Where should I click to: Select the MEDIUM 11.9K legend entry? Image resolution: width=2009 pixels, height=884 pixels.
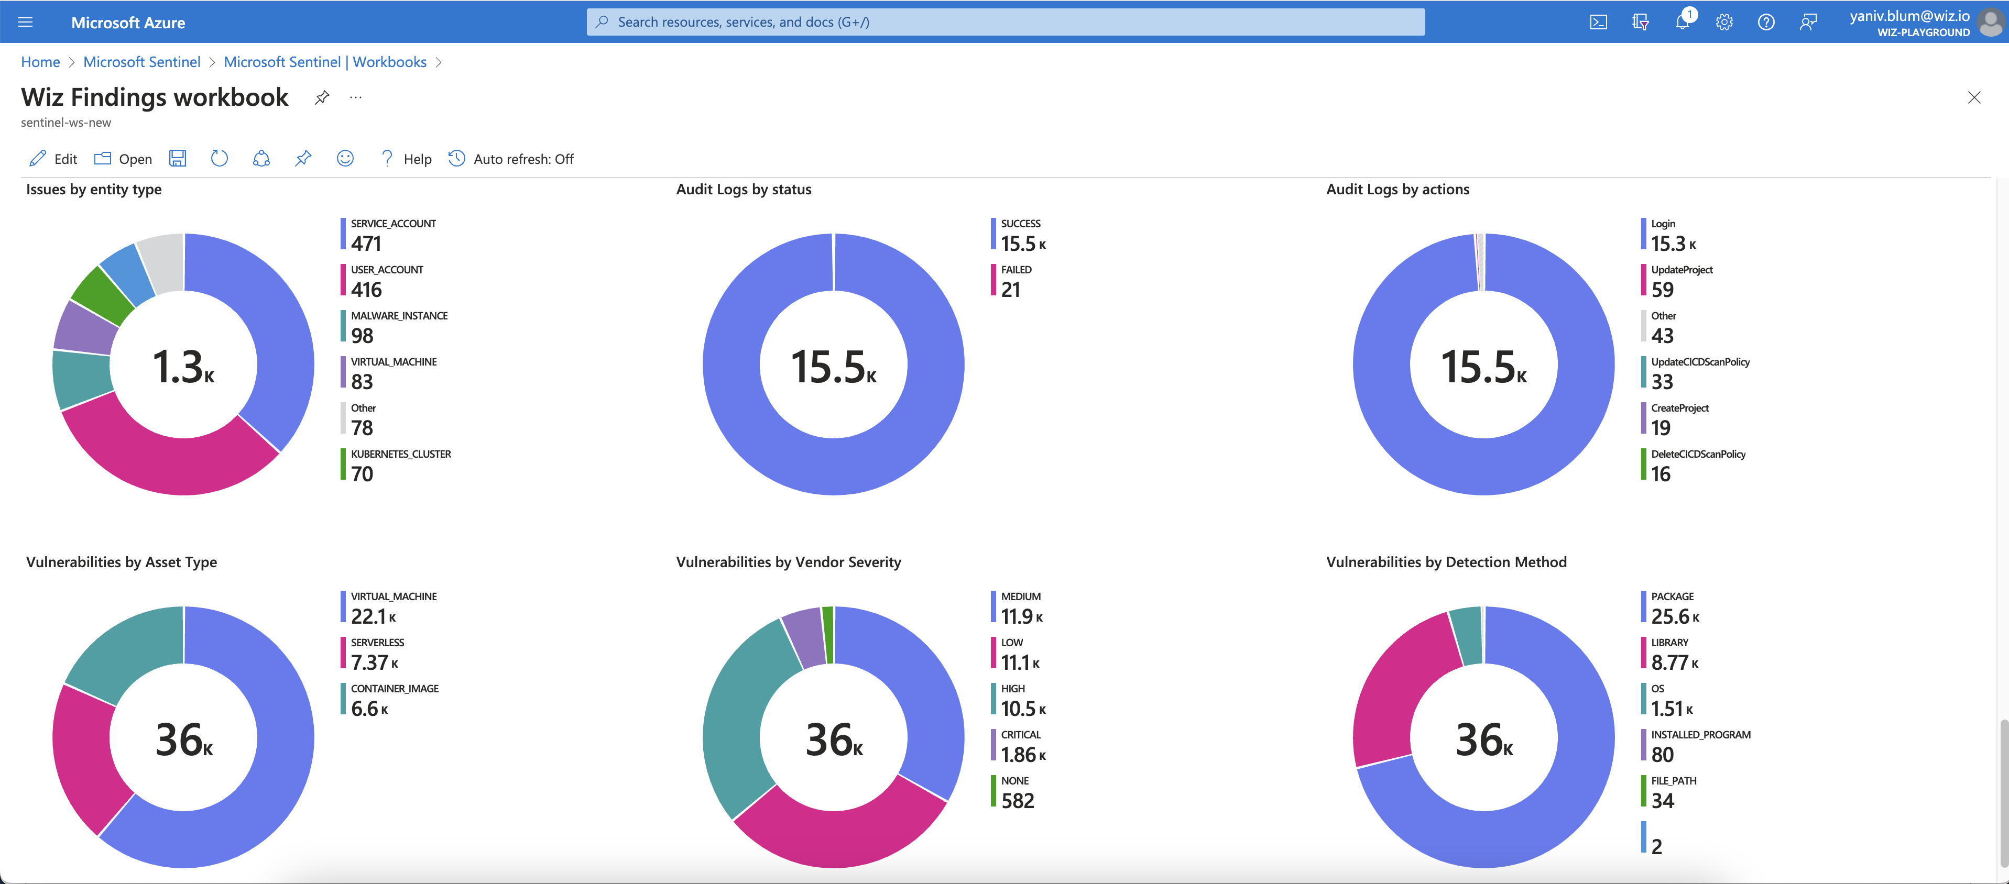click(x=1017, y=607)
